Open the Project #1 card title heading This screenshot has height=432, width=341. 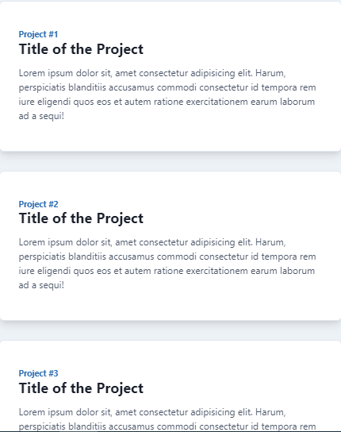point(81,49)
